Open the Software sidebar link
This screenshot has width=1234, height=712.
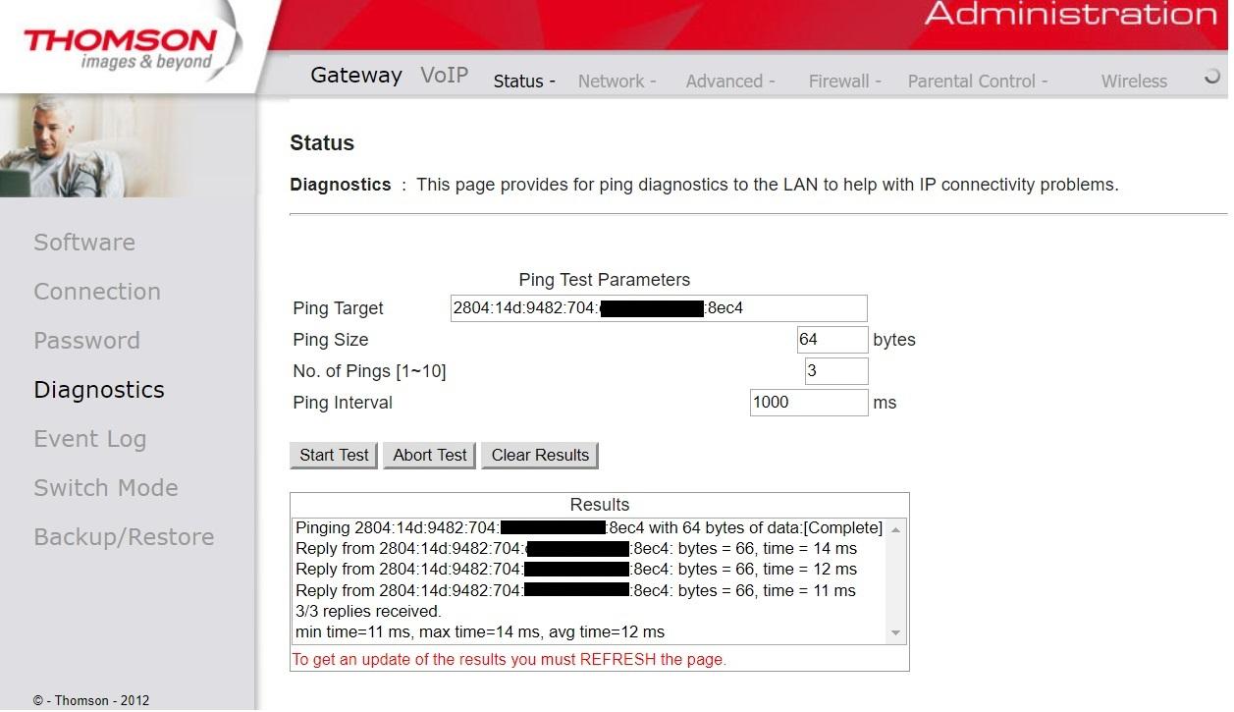(84, 243)
